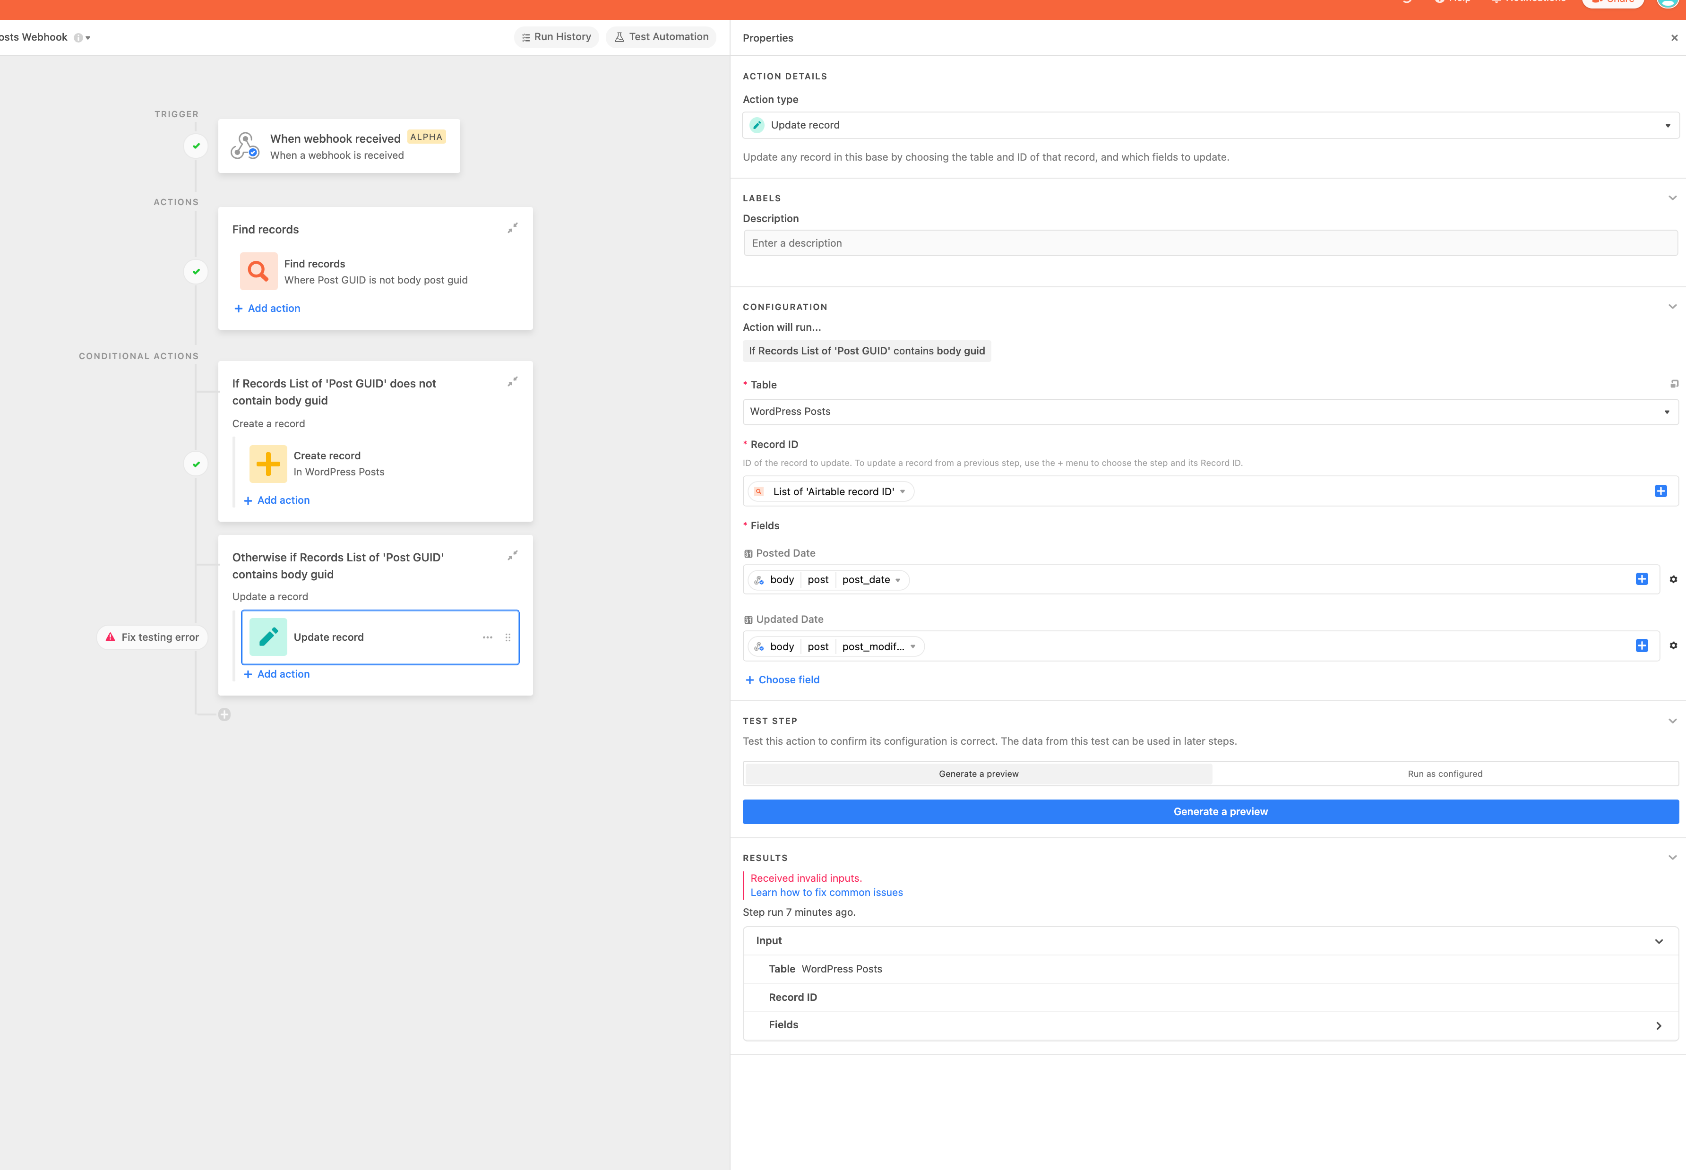
Task: Close the Properties panel
Action: (1674, 38)
